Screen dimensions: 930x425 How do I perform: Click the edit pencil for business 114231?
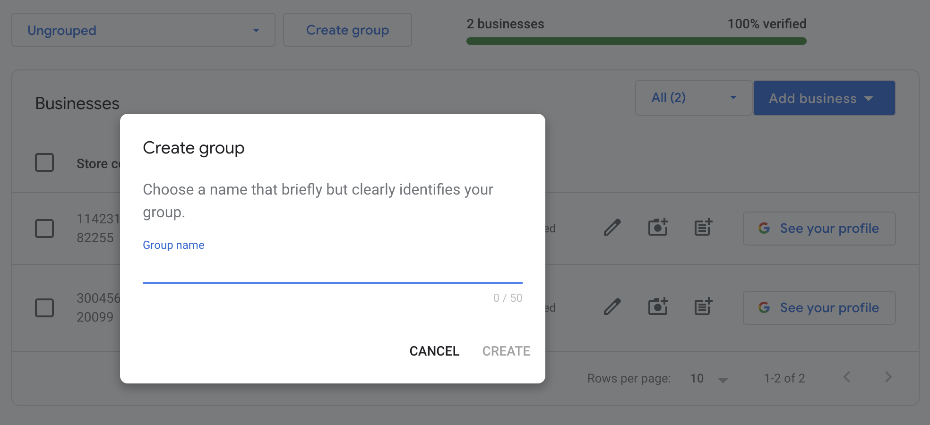(x=612, y=228)
